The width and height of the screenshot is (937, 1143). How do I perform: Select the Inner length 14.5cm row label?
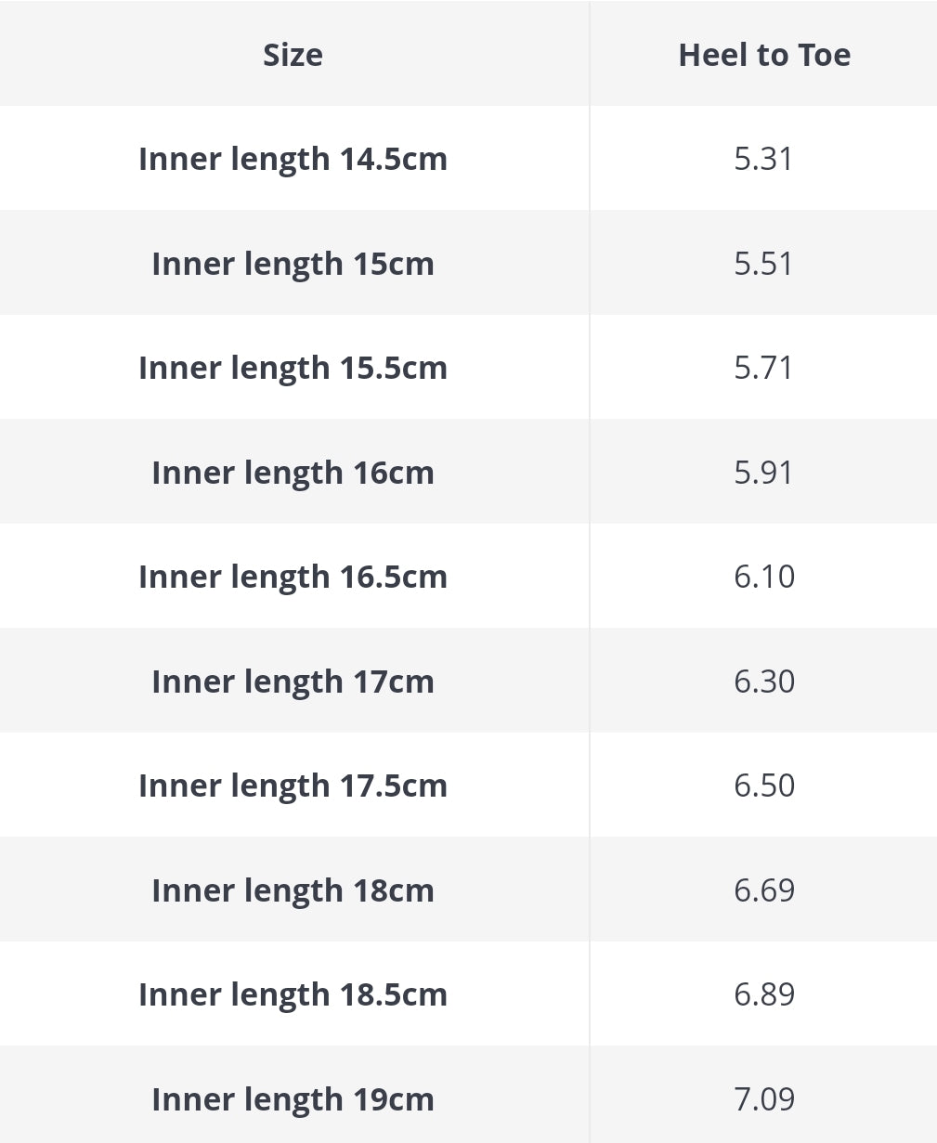tap(293, 159)
